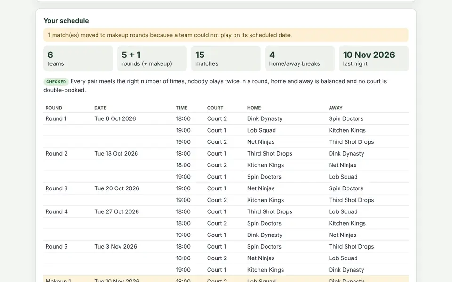452x282 pixels.
Task: Click the green CHECKED badge
Action: click(x=56, y=82)
